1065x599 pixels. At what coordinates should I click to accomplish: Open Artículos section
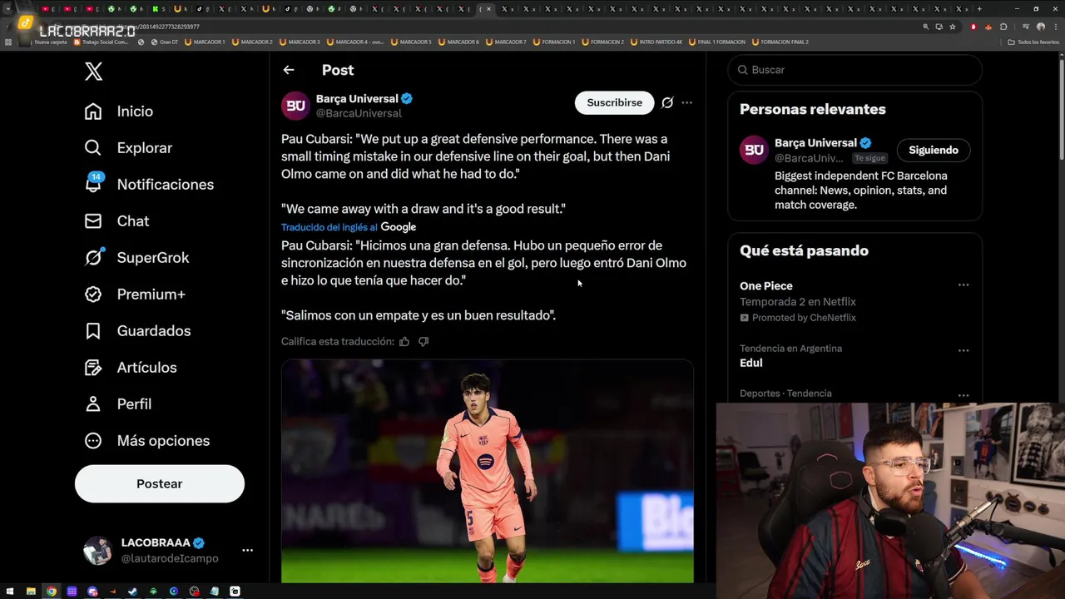(131, 368)
